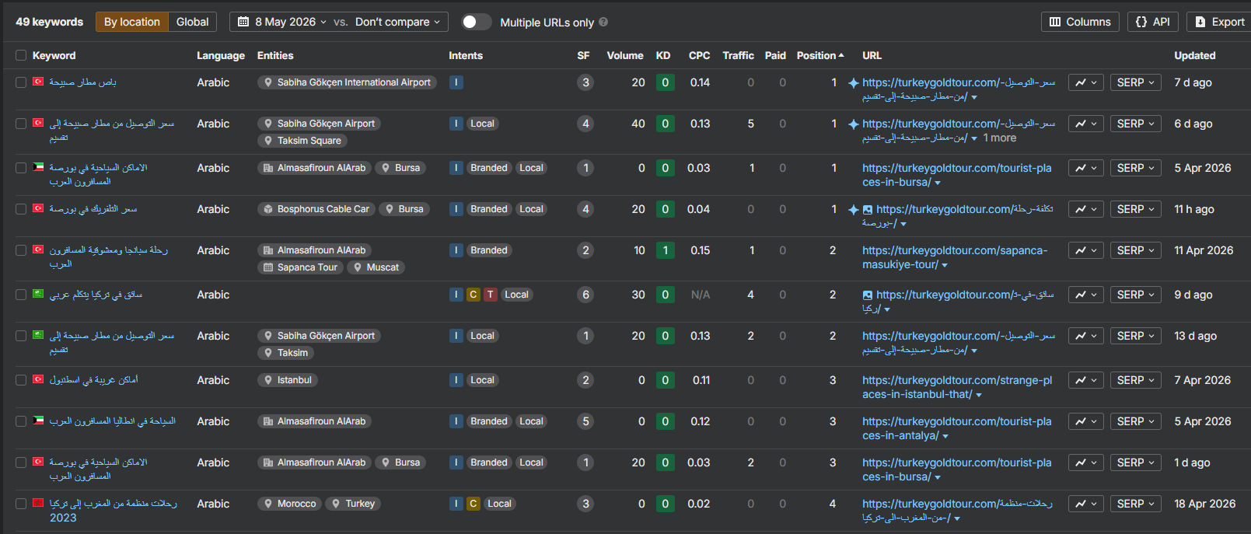This screenshot has width=1251, height=534.
Task: Click the SF badge showing 5
Action: coord(585,421)
